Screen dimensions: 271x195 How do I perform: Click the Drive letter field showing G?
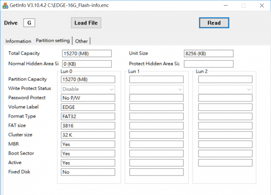[x=29, y=23]
